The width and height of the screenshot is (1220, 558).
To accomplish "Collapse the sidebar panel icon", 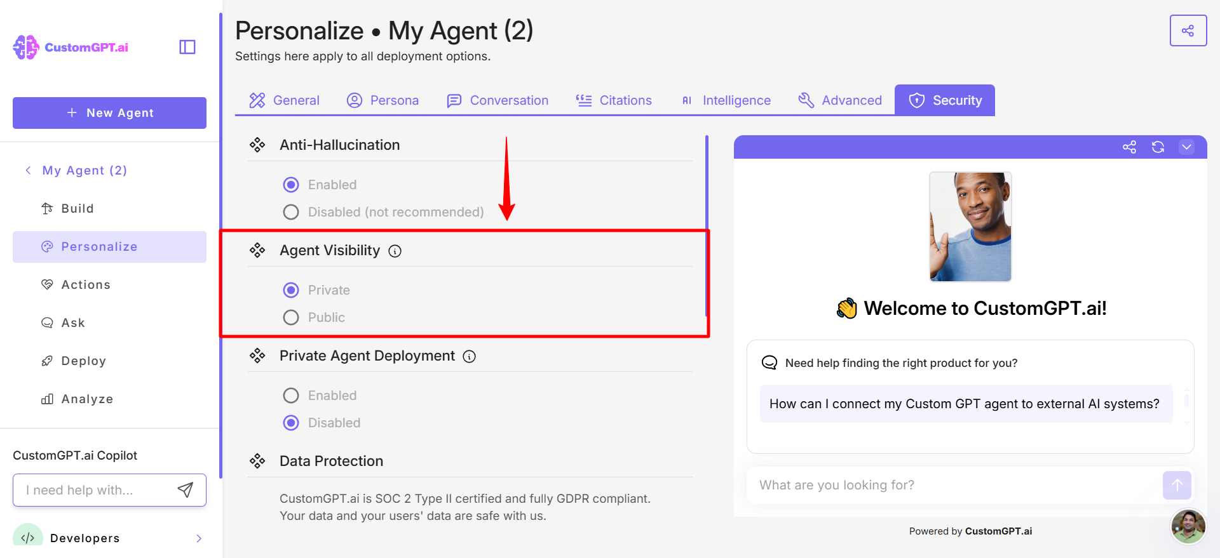I will pos(187,47).
